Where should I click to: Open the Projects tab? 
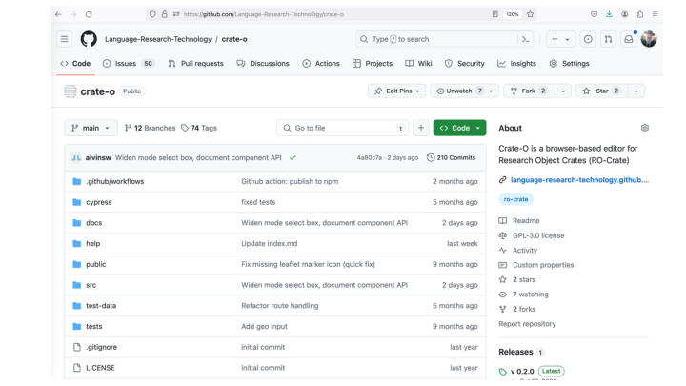click(x=373, y=64)
